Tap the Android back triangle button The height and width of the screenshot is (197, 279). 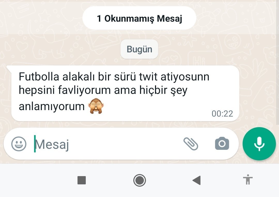[x=197, y=180]
